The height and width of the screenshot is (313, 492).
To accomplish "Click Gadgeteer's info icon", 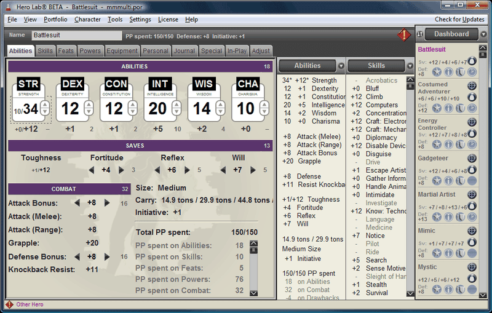I will (448, 181).
